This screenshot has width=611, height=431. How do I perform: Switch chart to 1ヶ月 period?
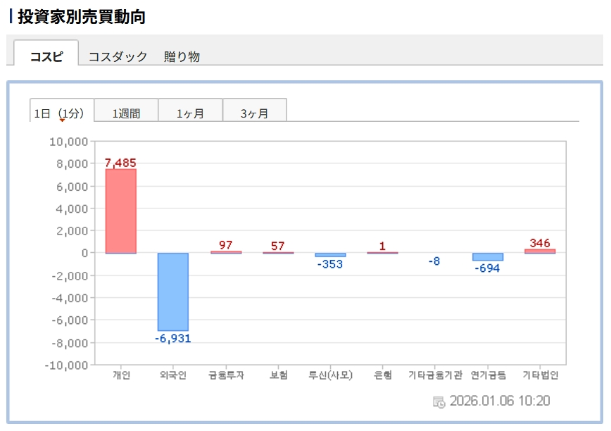pos(190,113)
